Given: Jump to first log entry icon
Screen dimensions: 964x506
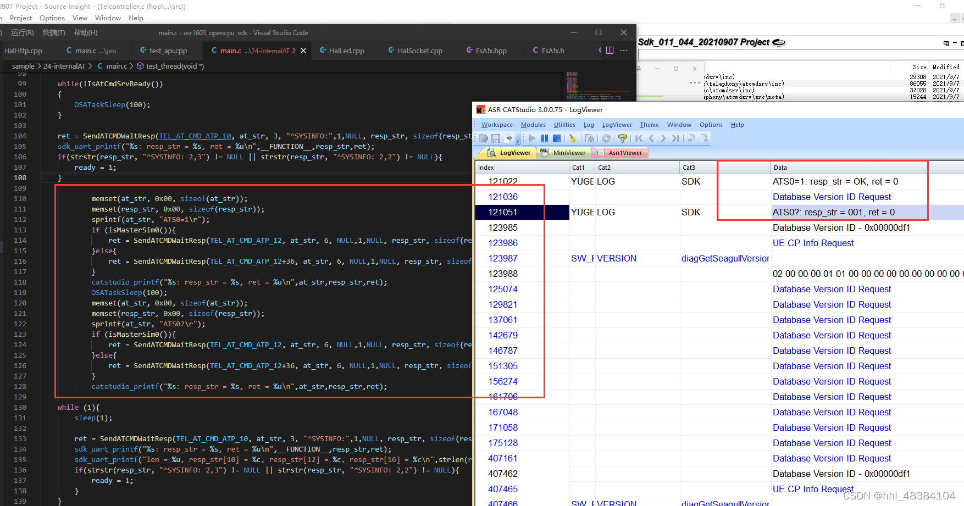Looking at the screenshot, I should pos(639,138).
